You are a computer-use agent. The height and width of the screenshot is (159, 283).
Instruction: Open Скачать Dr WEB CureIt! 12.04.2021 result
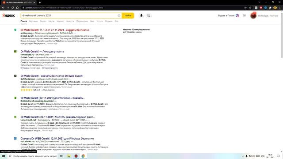57,138
